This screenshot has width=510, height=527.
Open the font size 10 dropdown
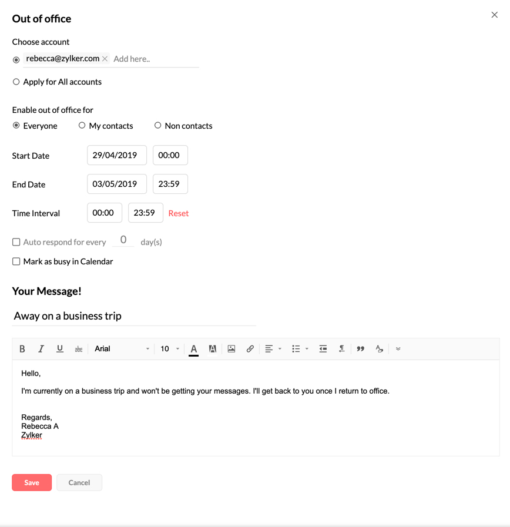point(170,349)
